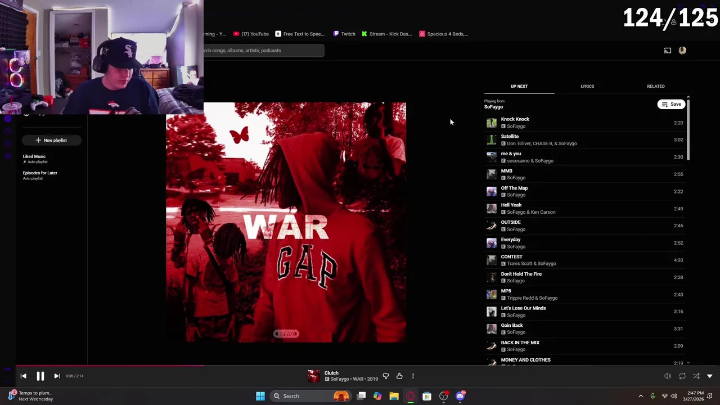The height and width of the screenshot is (405, 720).
Task: Click the WAR album cover art
Action: [286, 222]
